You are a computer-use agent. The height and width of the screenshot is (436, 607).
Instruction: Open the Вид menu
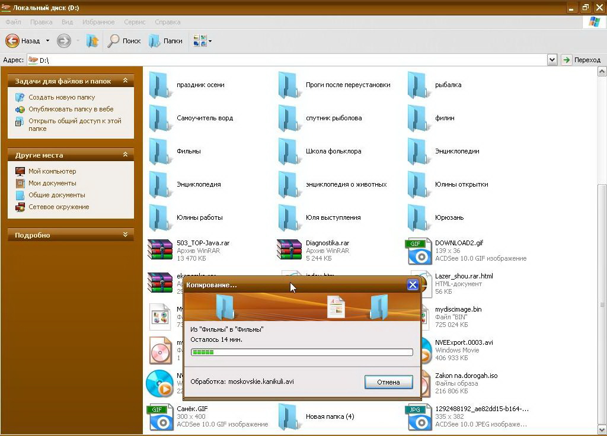coord(67,22)
